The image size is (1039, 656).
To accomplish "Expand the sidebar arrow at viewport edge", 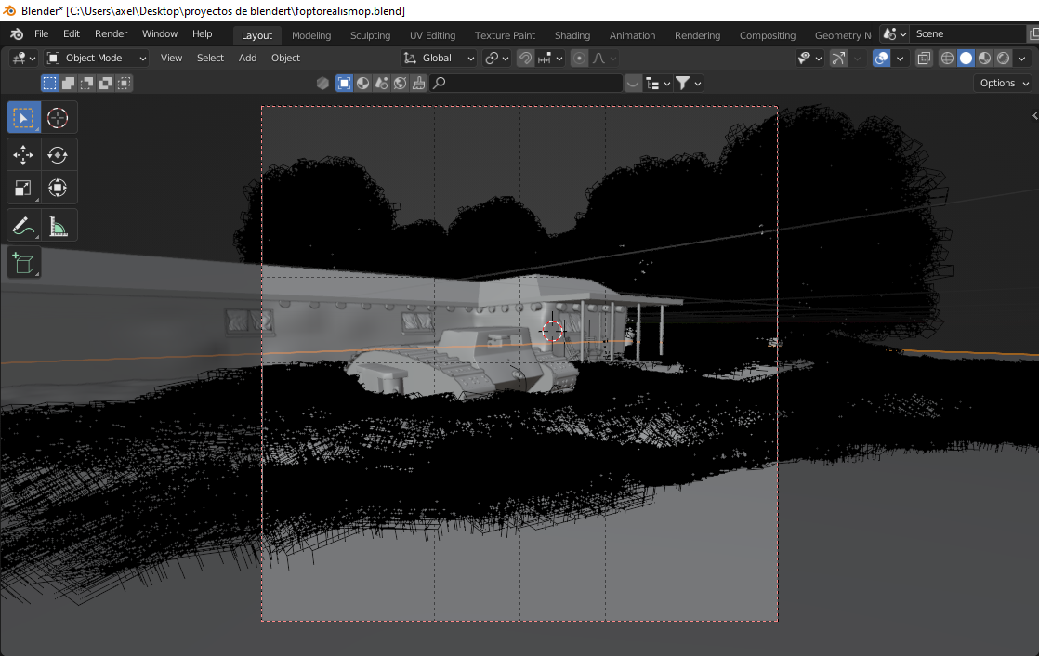I will click(1034, 116).
